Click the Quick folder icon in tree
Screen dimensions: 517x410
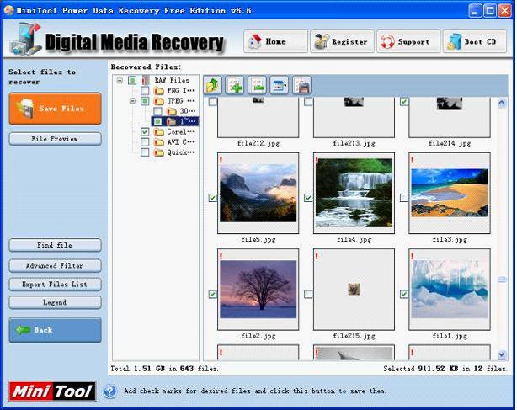(x=159, y=152)
